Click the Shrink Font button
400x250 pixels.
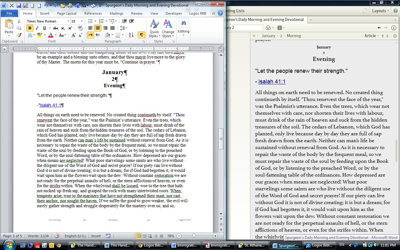coord(81,35)
